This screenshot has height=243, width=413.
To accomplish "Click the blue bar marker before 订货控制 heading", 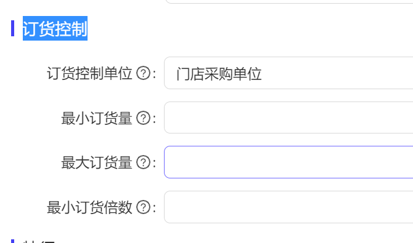I will click(x=13, y=28).
